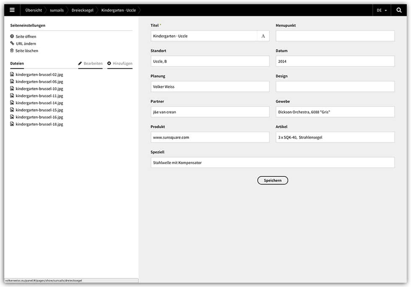Click the Gewebe field with Dickson Orchestra
Screen dimensions: 411x287
335,112
